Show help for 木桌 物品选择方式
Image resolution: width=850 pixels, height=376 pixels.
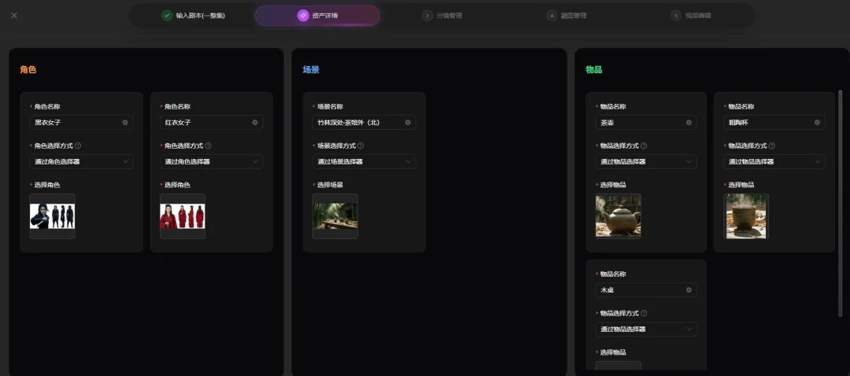(644, 313)
